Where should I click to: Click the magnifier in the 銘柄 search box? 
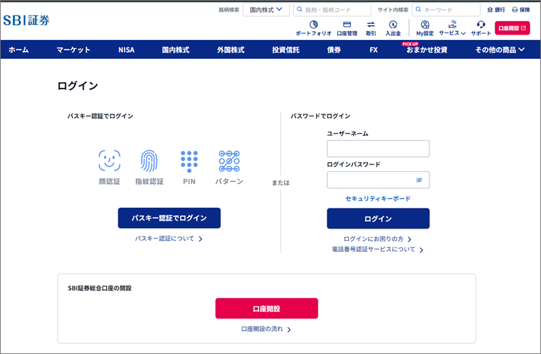(x=300, y=9)
